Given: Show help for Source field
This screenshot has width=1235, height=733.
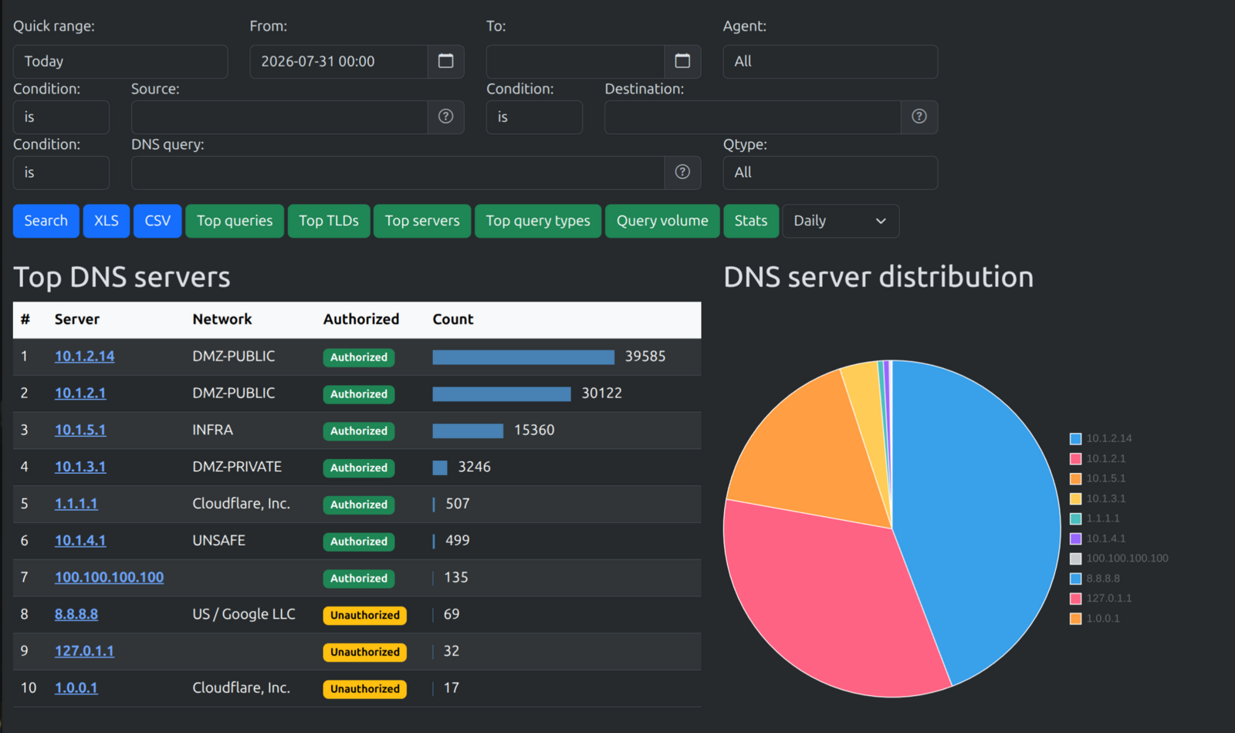Looking at the screenshot, I should (x=445, y=117).
